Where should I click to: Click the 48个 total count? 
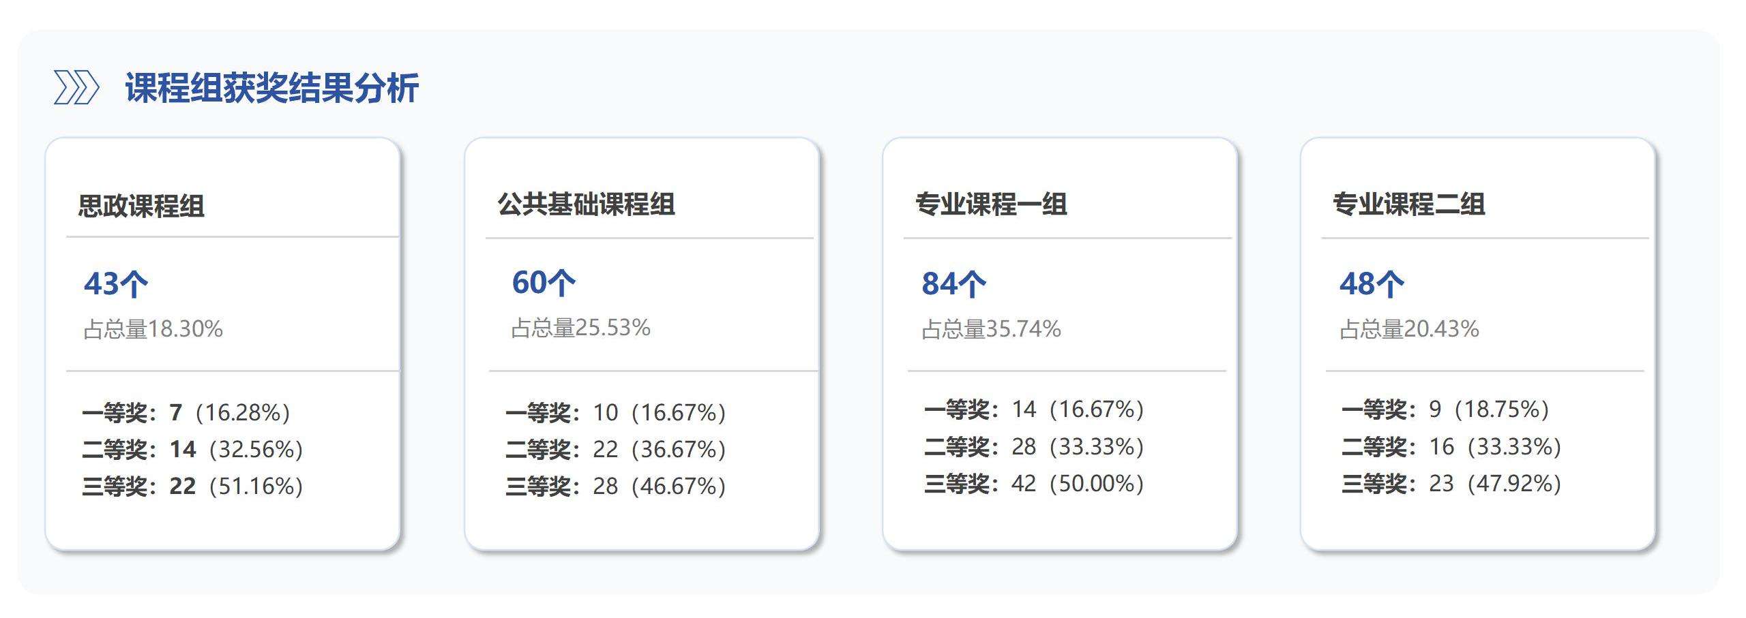coord(1372,283)
